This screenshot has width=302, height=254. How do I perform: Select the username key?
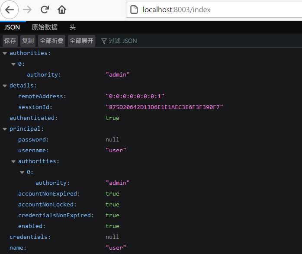click(x=33, y=151)
